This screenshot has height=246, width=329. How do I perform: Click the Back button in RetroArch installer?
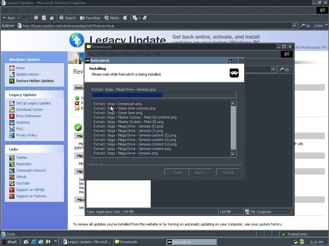click(x=177, y=172)
